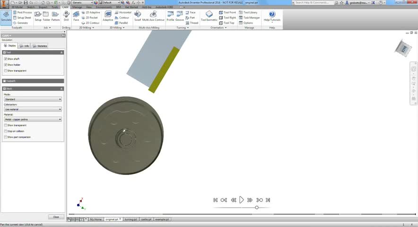Open Post Process command
The height and width of the screenshot is (227, 418).
tap(22, 13)
